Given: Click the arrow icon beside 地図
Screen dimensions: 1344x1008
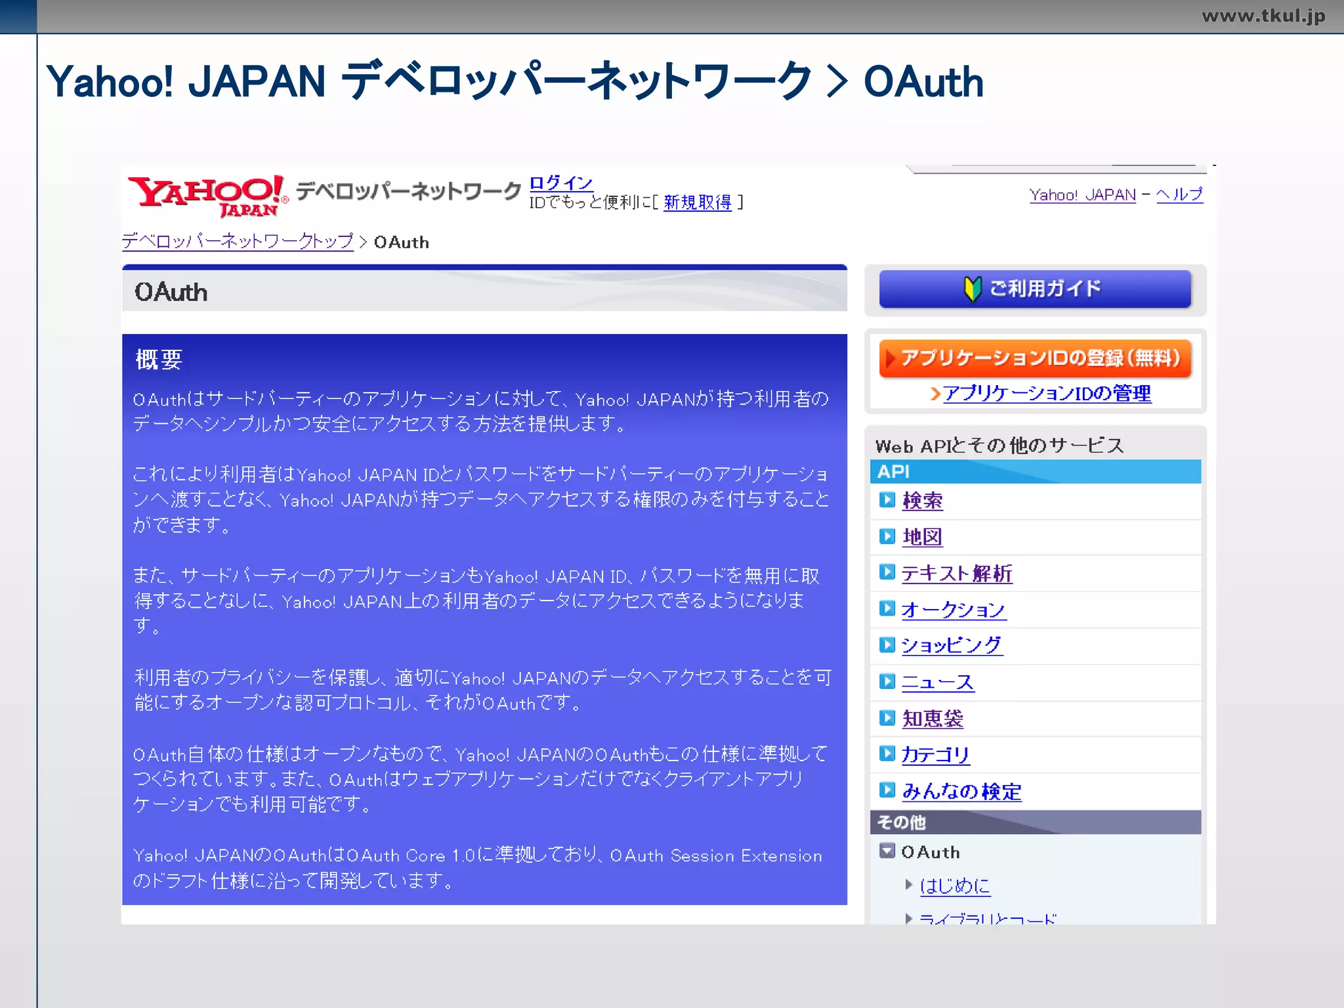Looking at the screenshot, I should click(x=887, y=536).
